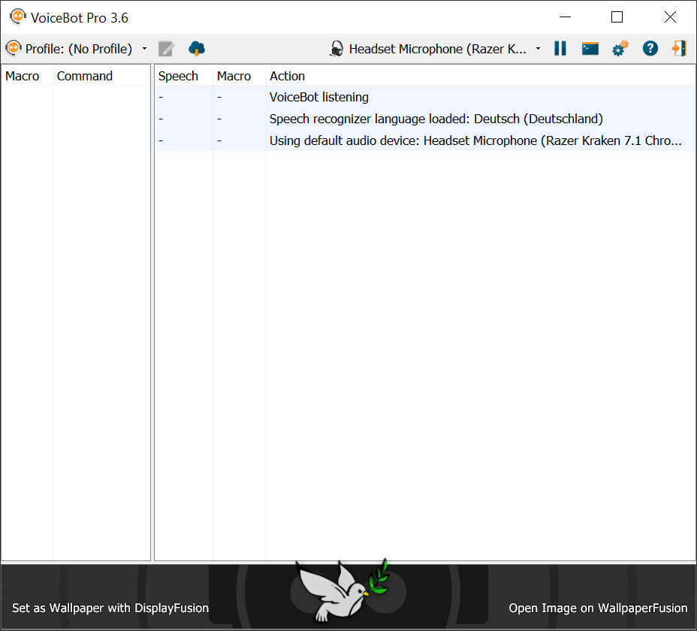Click 'Set as Wallpaper with DisplayFusion' link
697x631 pixels.
[x=110, y=608]
